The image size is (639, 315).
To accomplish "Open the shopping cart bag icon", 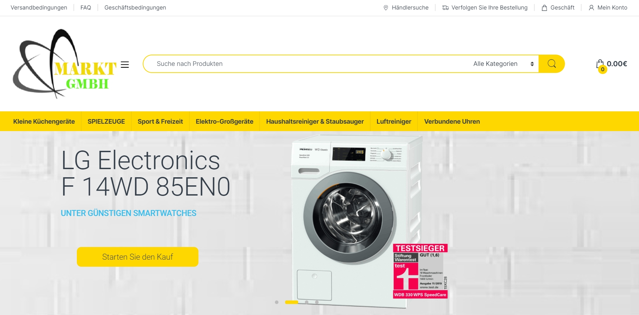I will click(x=600, y=64).
